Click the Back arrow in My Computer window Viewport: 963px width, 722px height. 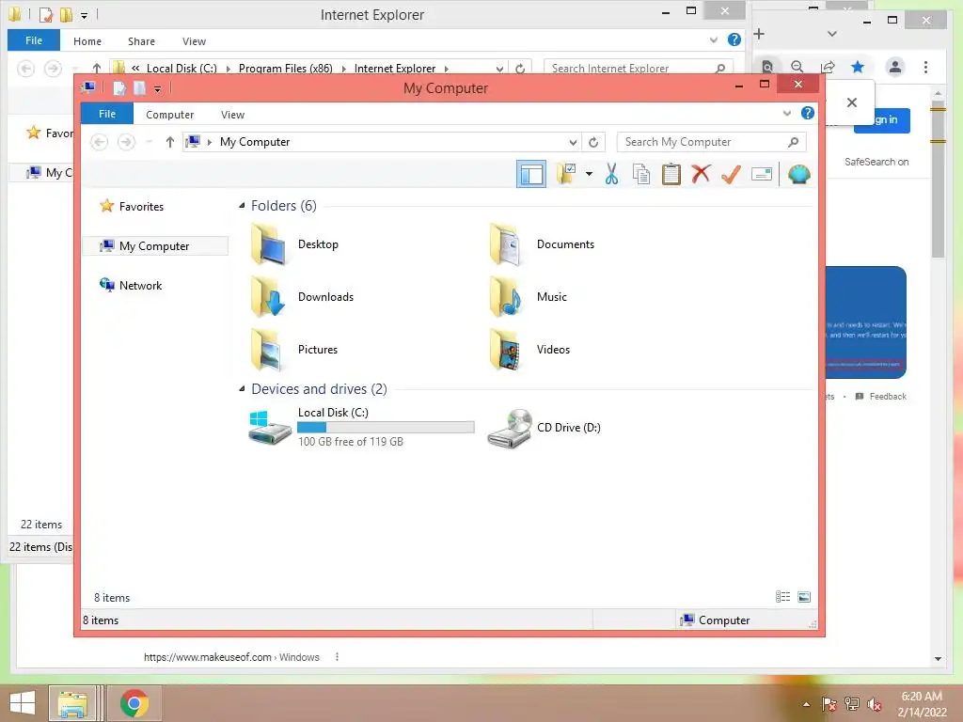tap(100, 142)
